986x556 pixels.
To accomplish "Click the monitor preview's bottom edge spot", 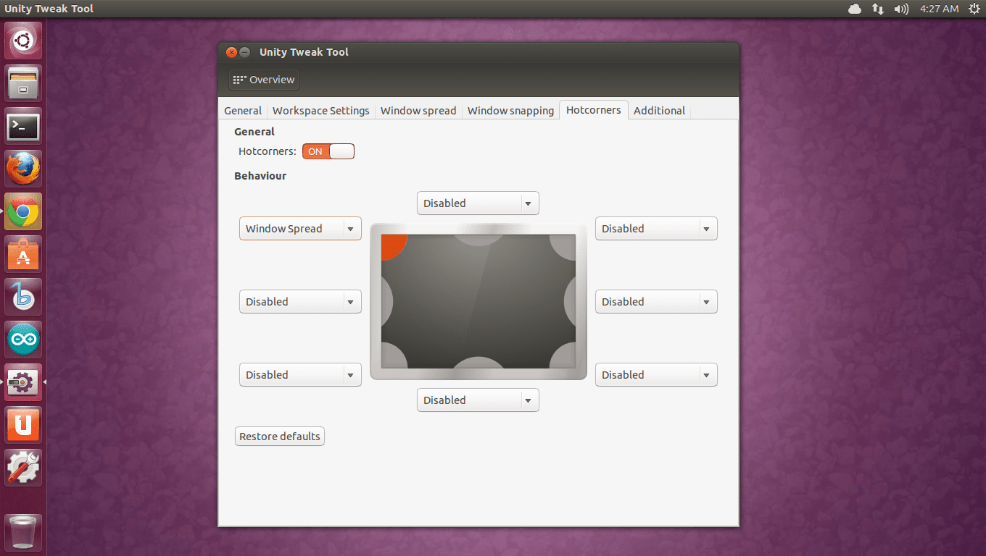I will point(478,363).
